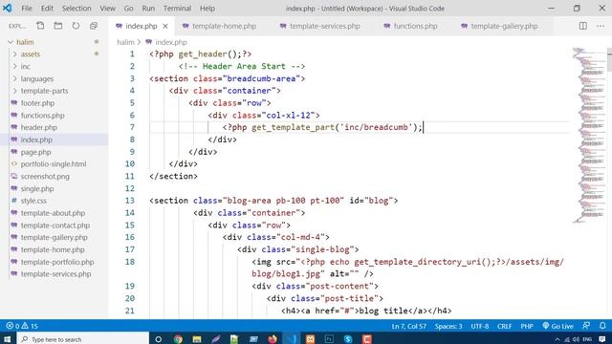The width and height of the screenshot is (612, 344).
Task: Open the Go menu
Action: click(x=128, y=9)
